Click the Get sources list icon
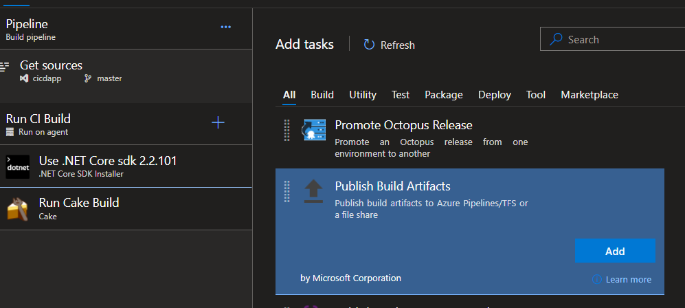The image size is (685, 308). 5,67
